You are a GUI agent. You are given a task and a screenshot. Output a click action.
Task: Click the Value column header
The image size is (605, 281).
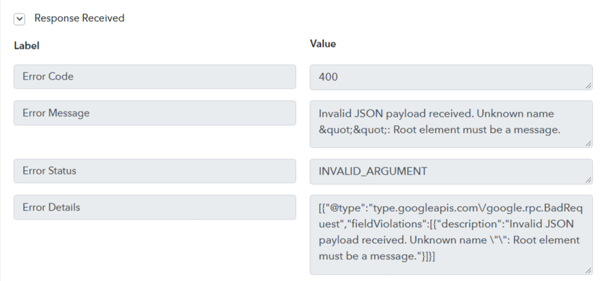(x=322, y=44)
